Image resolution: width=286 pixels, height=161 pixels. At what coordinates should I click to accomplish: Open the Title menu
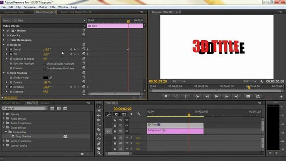tap(53, 7)
